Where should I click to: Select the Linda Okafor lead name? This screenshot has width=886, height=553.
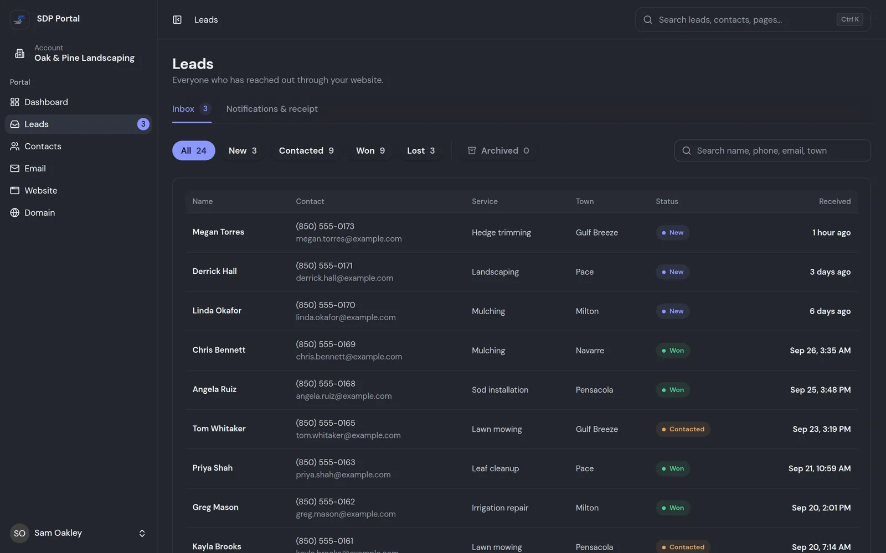pyautogui.click(x=217, y=311)
